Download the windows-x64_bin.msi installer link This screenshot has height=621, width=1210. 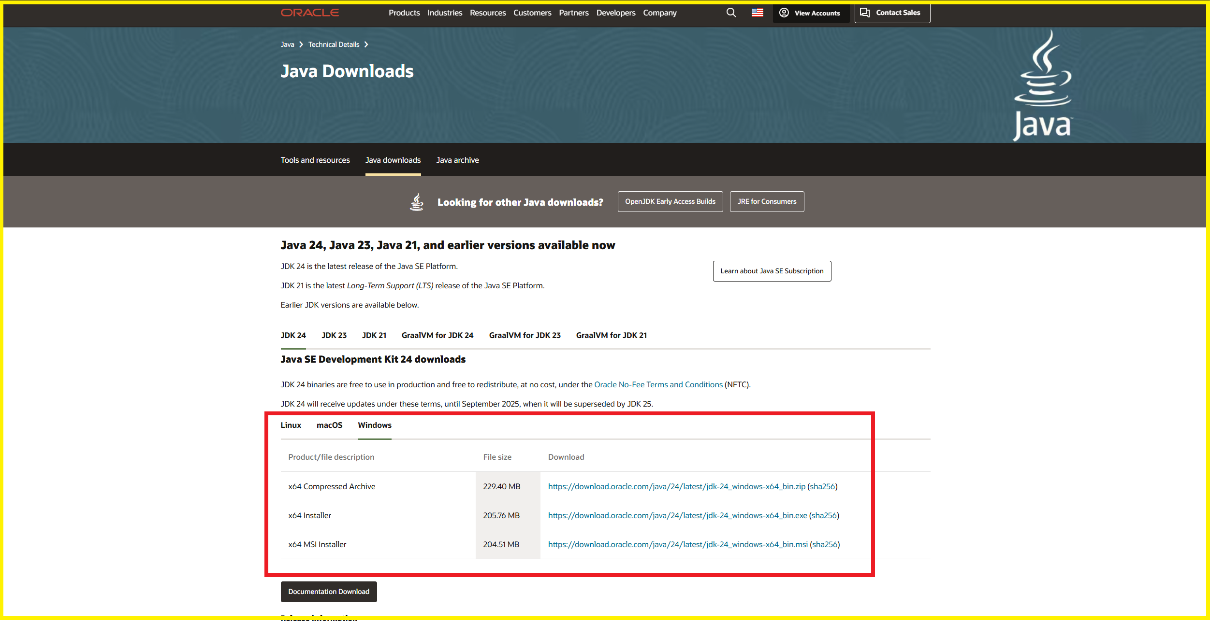point(678,545)
